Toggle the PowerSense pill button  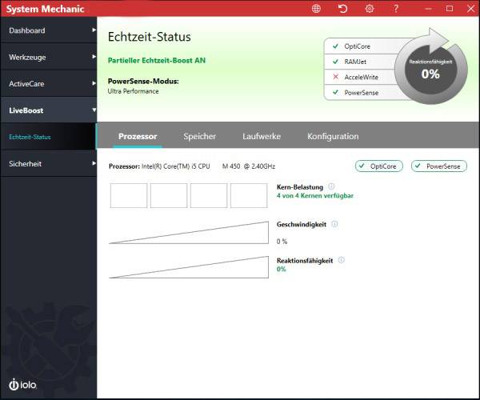pos(439,166)
